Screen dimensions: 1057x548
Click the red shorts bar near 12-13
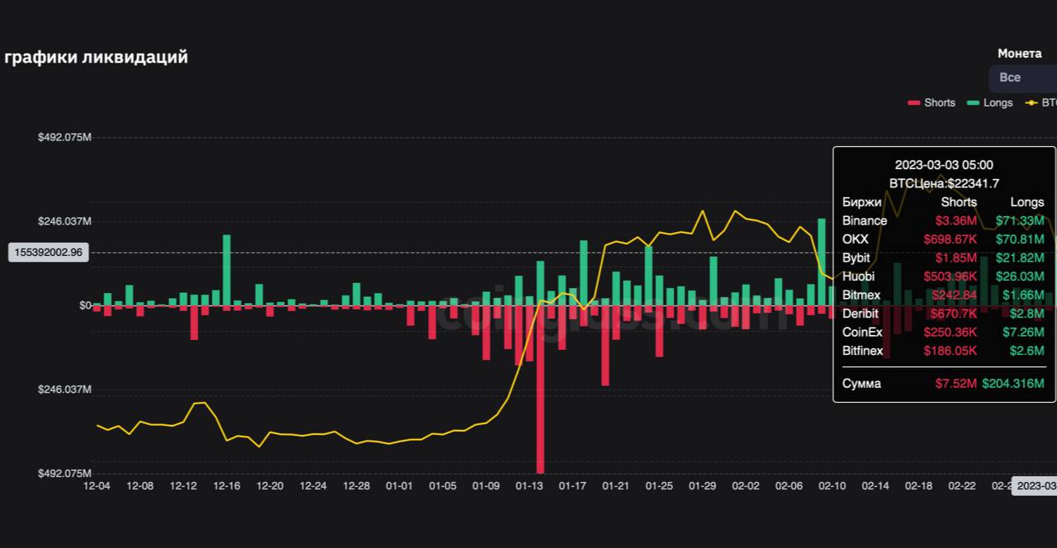point(194,322)
